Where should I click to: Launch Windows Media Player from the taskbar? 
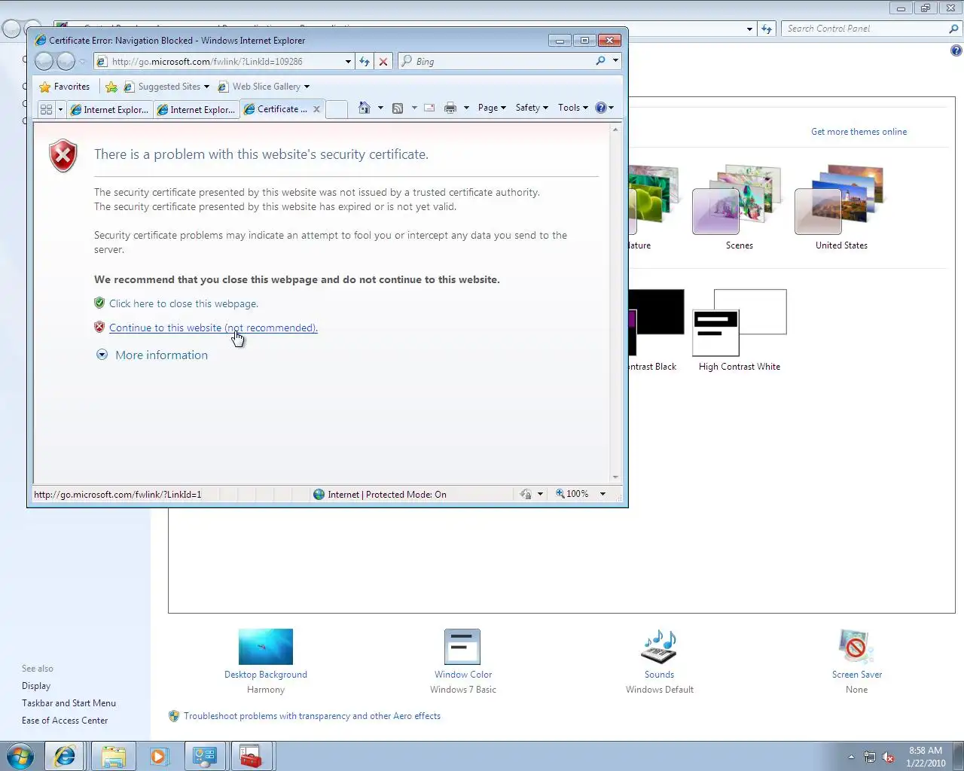(x=159, y=756)
